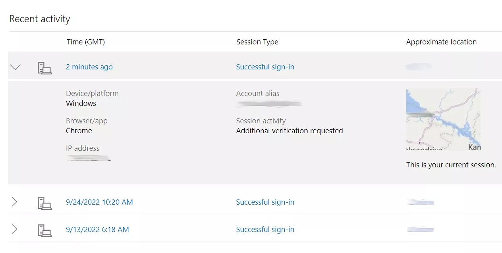Open the 2 minutes ago sign-in link
Screen dimensions: 502x253
pos(89,67)
